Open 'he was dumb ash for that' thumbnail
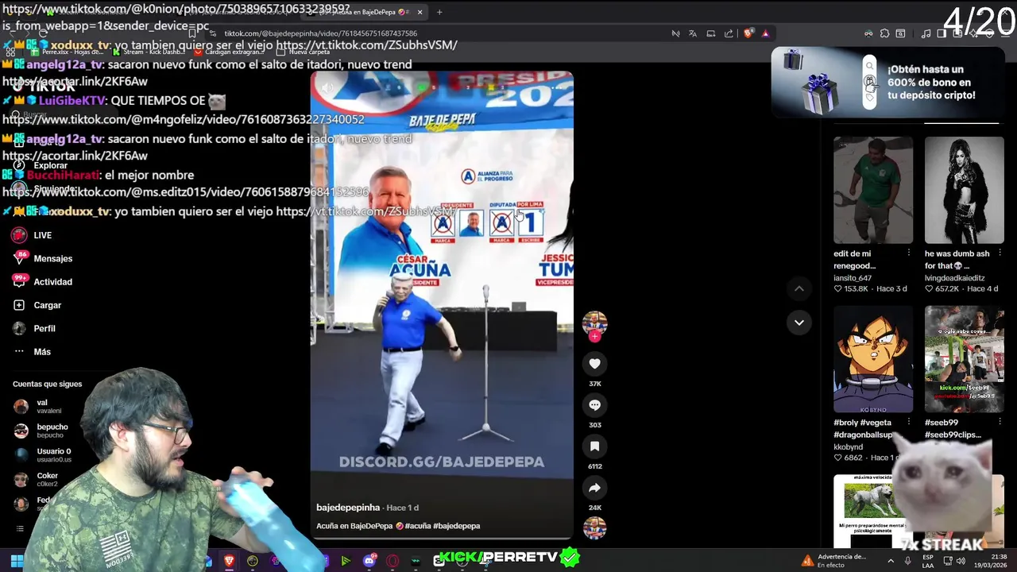This screenshot has width=1017, height=572. click(965, 190)
